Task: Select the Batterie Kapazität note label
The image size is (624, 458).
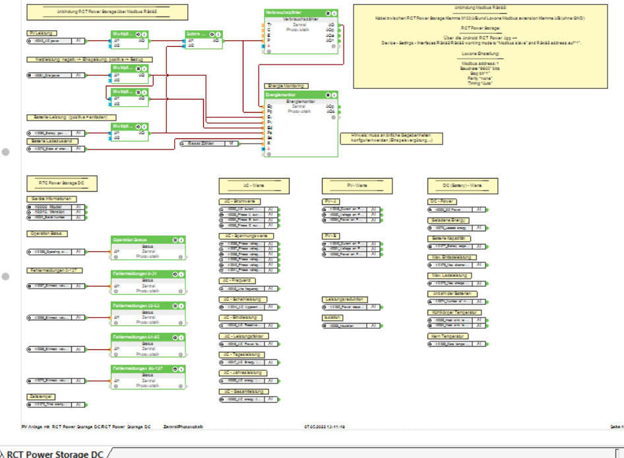Action: [449, 239]
